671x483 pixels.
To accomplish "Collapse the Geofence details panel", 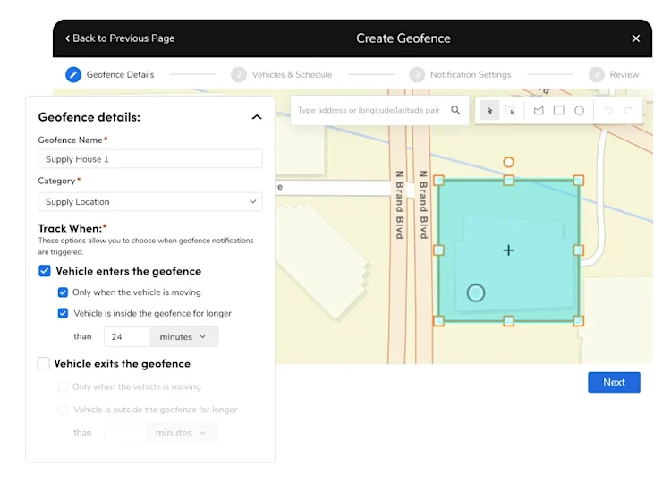I will 257,117.
